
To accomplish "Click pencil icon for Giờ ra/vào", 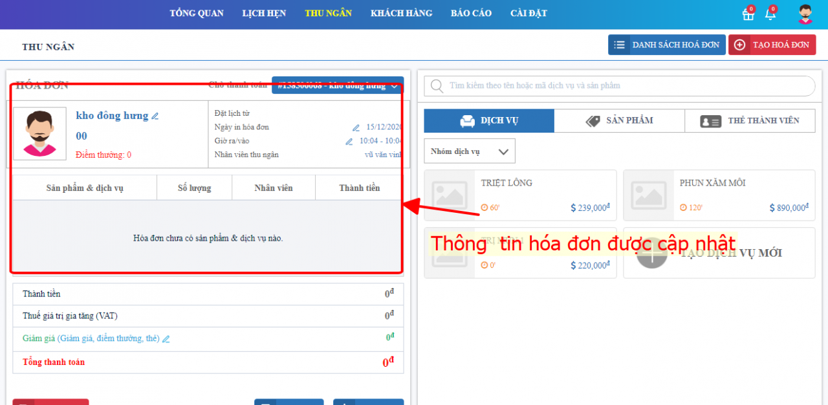I will 349,141.
